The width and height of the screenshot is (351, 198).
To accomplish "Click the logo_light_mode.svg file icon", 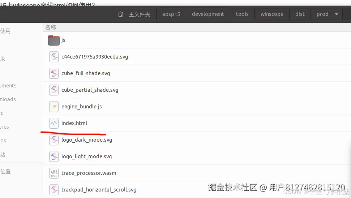I will 54,156.
